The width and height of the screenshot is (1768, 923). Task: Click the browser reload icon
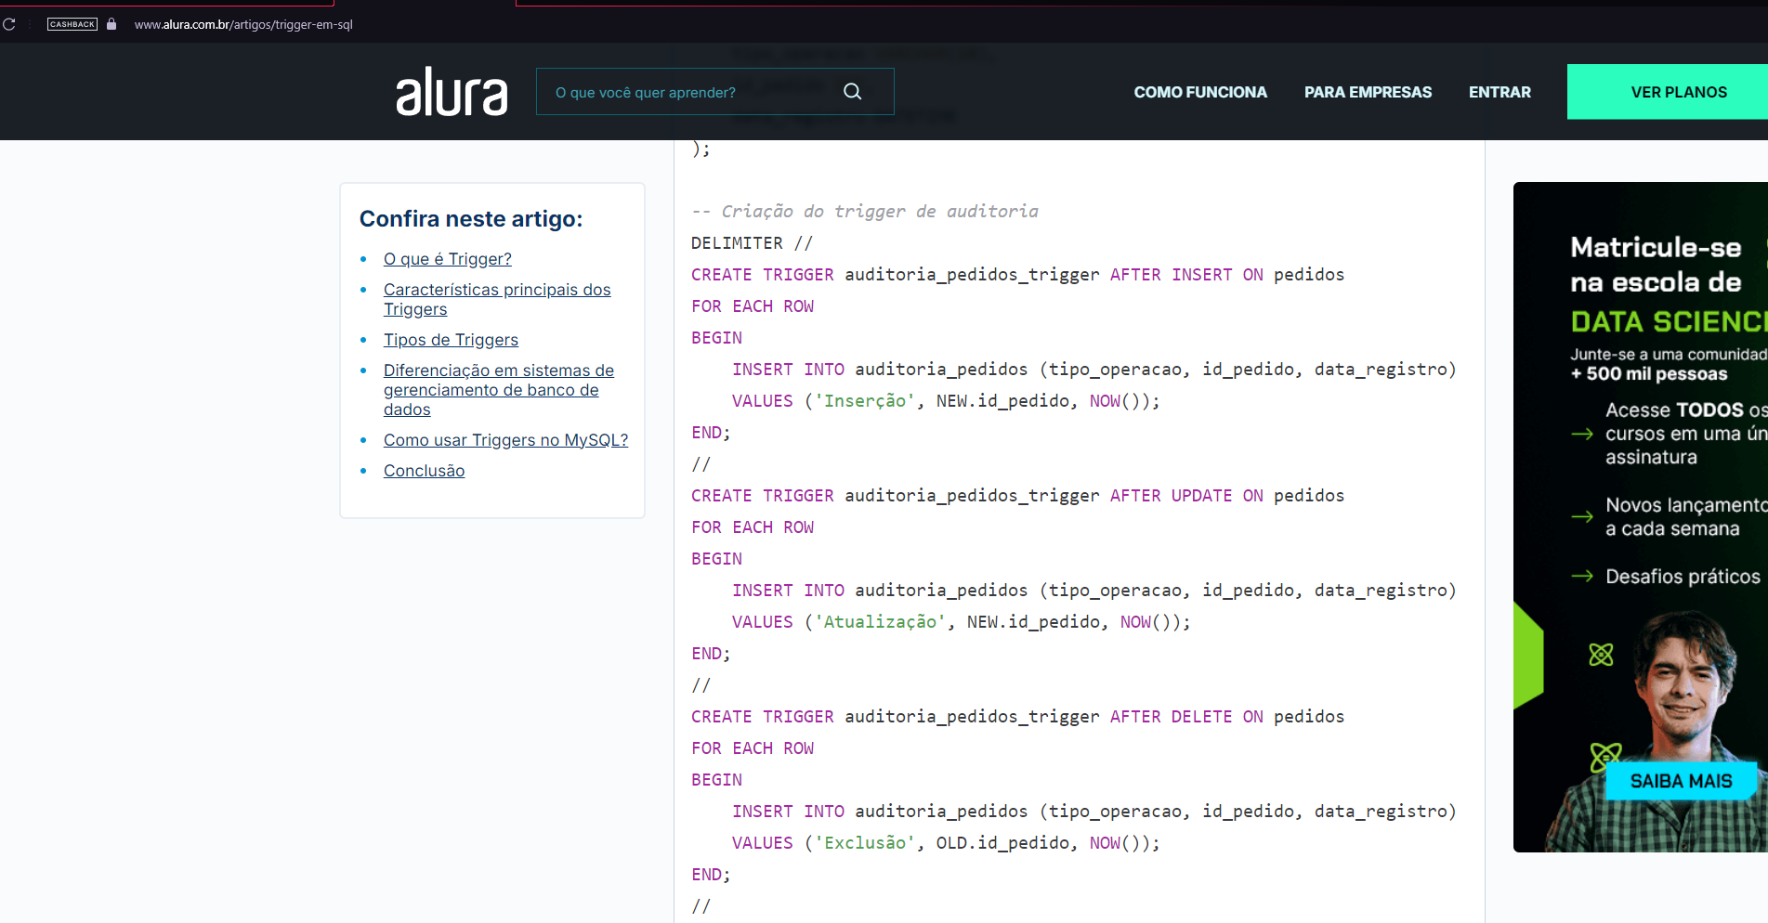9,24
